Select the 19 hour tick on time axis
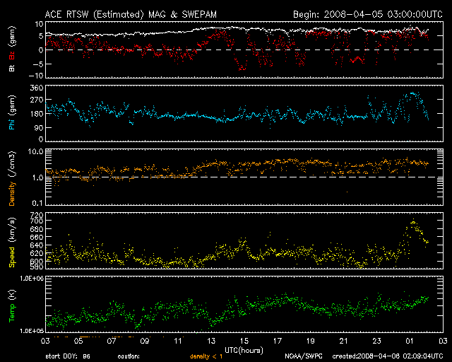Screen dimensions: 452x362 click(310, 340)
